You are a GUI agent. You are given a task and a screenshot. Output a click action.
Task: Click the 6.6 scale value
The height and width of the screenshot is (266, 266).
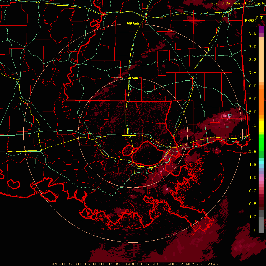pos(253,86)
